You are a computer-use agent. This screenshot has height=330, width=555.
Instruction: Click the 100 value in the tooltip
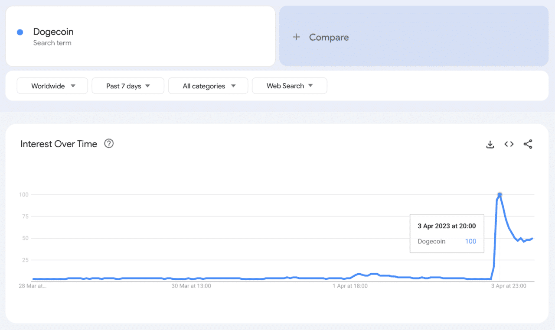470,241
